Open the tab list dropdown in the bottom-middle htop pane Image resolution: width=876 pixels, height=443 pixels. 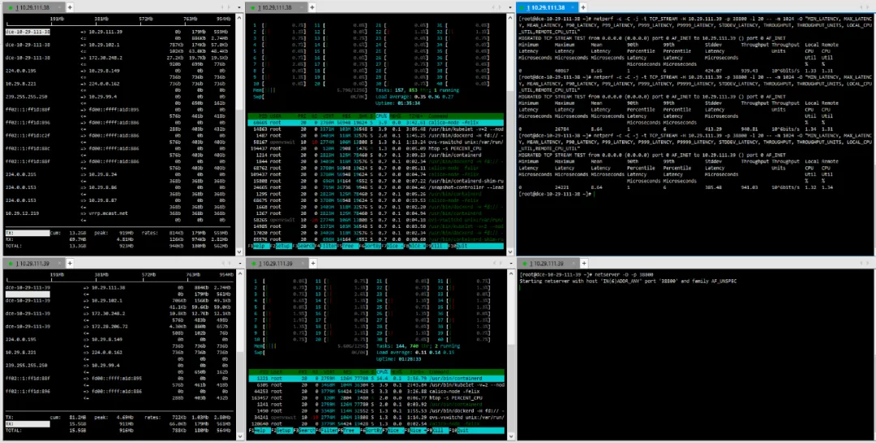click(x=509, y=263)
